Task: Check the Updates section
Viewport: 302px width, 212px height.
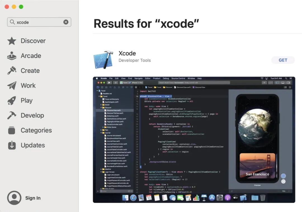Action: pos(26,145)
